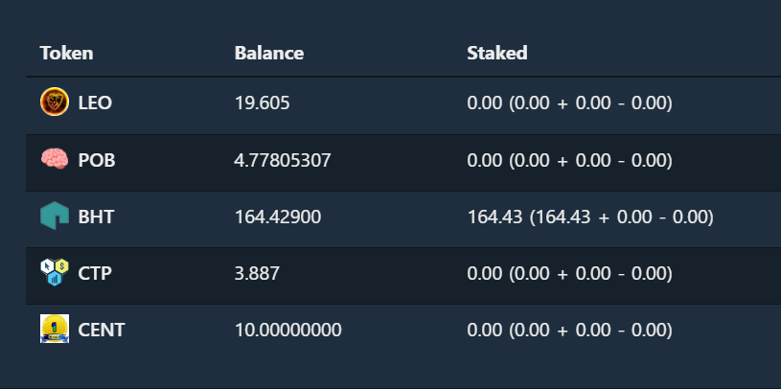The image size is (781, 389).
Task: Select the LEO token name
Action: pyautogui.click(x=95, y=103)
